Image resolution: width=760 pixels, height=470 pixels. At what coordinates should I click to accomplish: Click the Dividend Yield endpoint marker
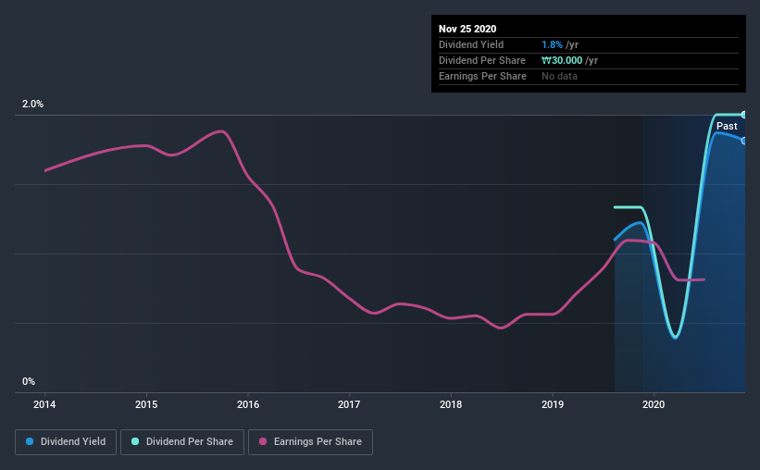744,141
